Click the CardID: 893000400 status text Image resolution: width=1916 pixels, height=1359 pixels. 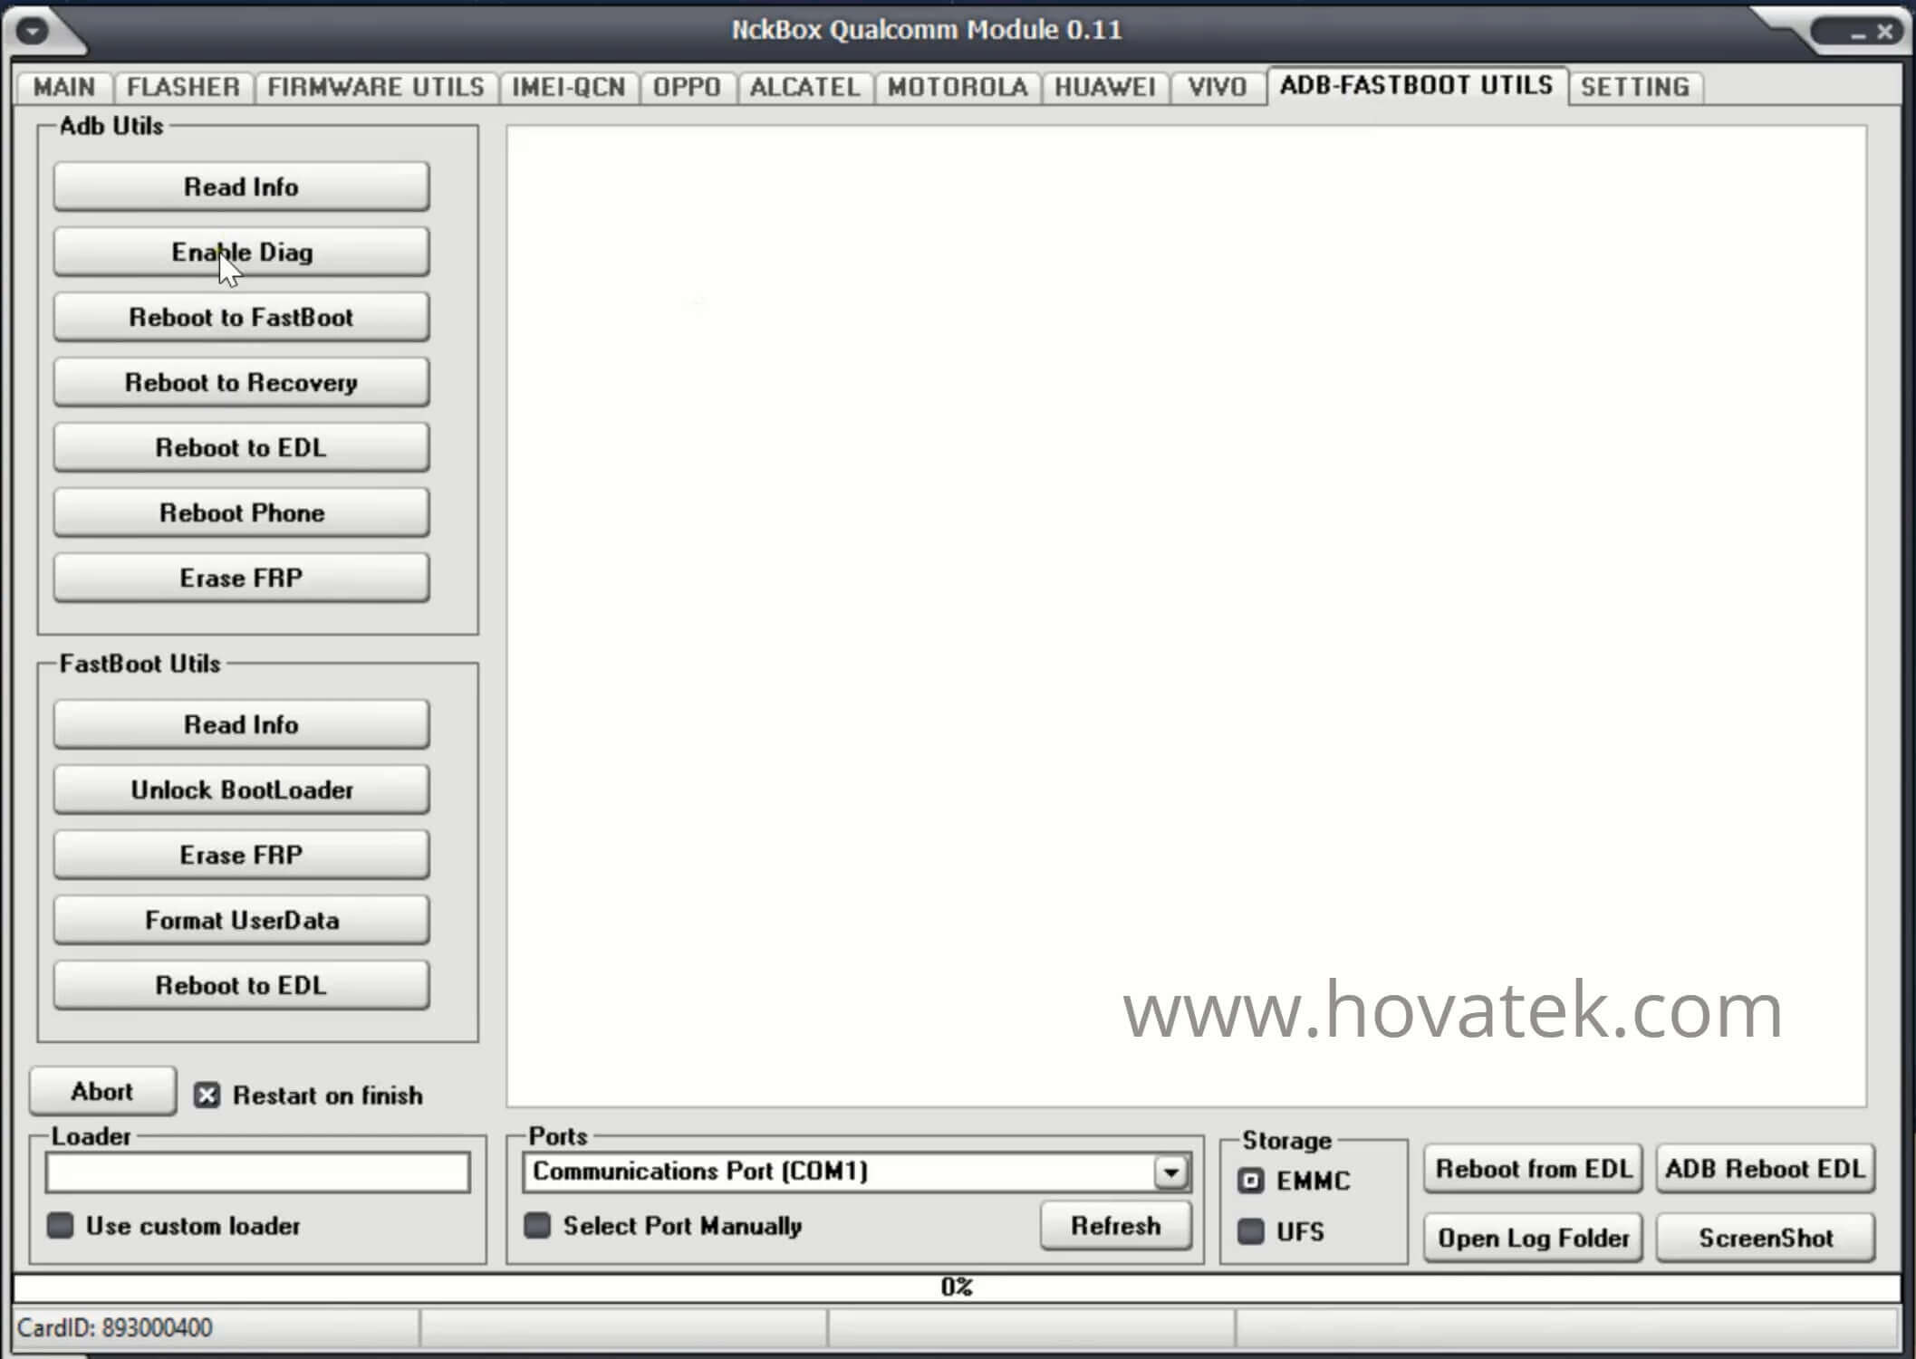115,1328
